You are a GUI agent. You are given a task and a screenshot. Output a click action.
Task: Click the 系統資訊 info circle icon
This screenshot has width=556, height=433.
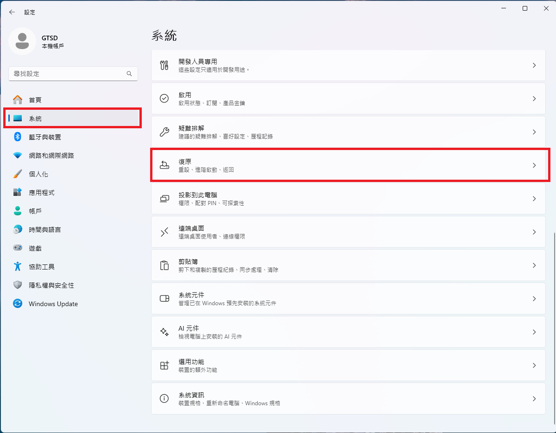(x=164, y=399)
